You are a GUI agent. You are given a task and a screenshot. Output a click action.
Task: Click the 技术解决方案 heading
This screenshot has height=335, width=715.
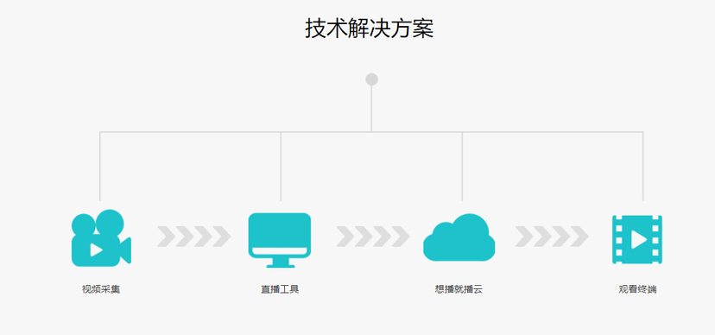(370, 28)
